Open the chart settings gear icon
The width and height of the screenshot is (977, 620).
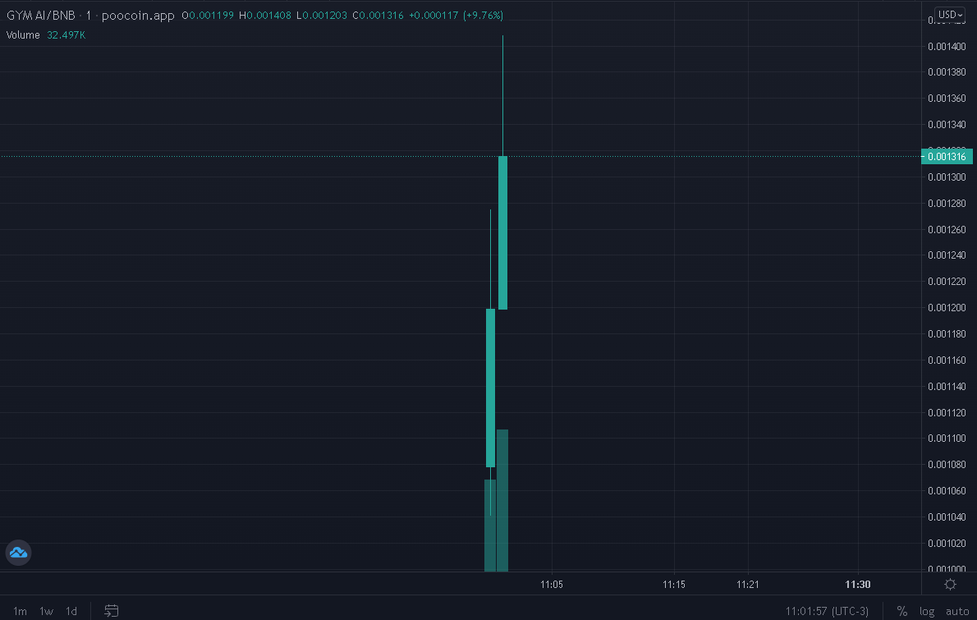pos(950,585)
